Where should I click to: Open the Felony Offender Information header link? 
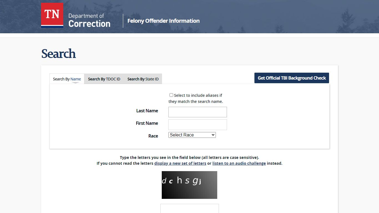[x=163, y=21]
